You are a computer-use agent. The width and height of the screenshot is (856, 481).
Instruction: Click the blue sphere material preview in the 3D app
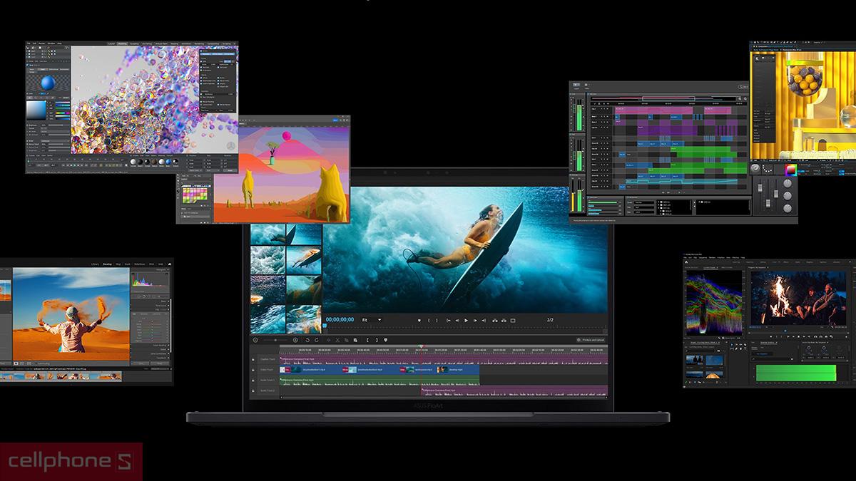[x=48, y=83]
